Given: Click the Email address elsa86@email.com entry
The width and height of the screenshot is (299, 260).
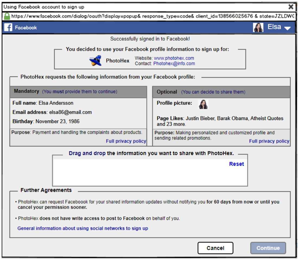Looking at the screenshot, I should pos(52,112).
